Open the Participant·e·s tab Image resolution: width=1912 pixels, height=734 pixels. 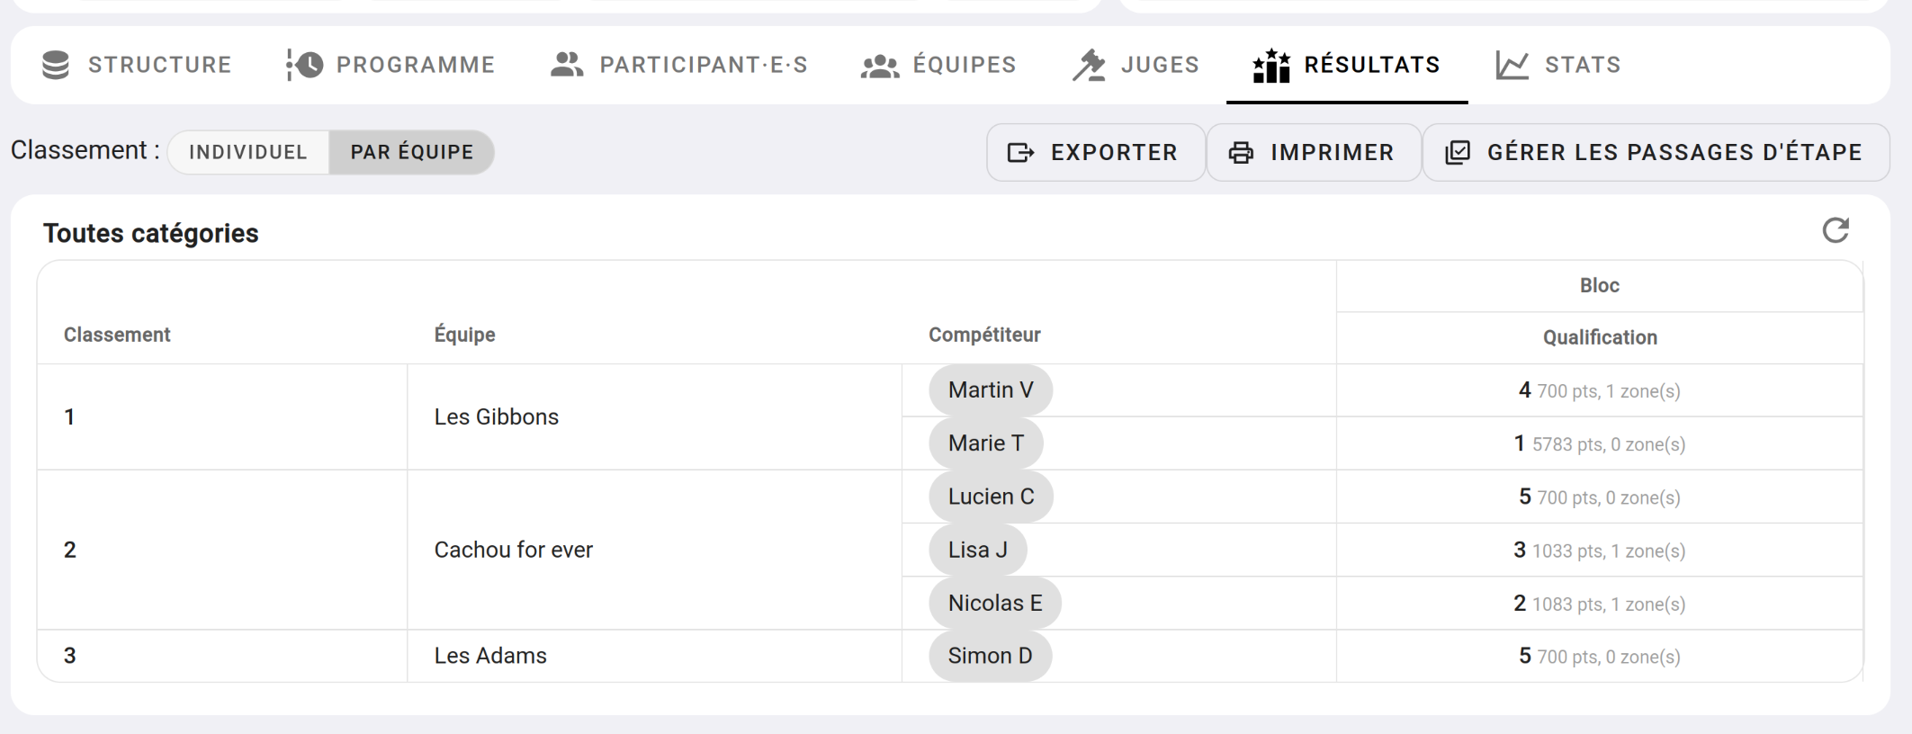679,65
